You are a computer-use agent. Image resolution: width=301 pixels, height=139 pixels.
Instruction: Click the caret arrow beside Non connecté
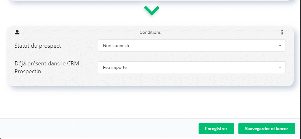pos(280,45)
